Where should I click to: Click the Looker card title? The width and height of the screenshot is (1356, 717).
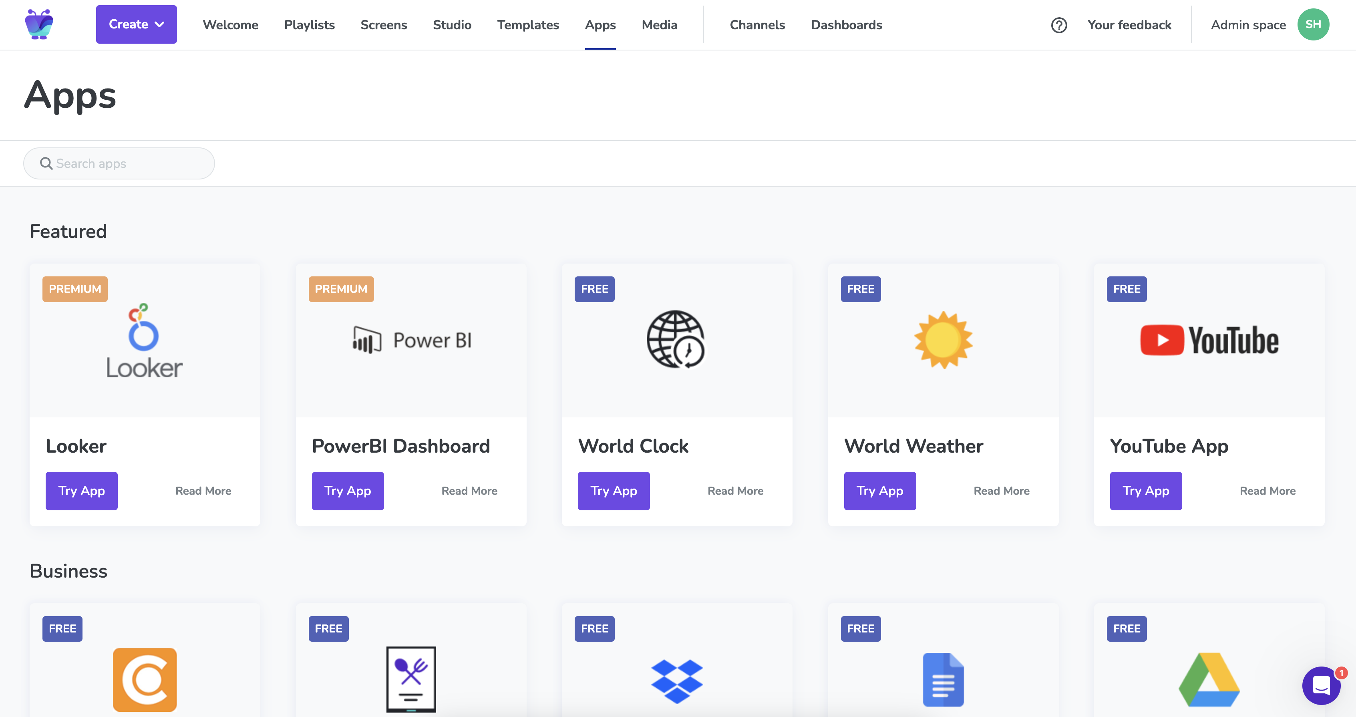pos(76,446)
